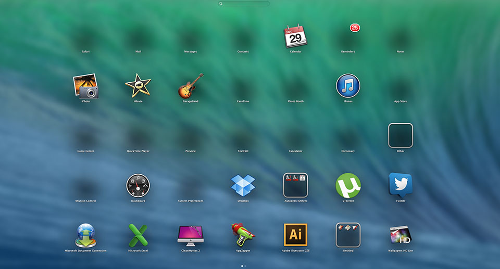Screen dimensions: 500x269
Task: Click the Mission Control label
Action: pyautogui.click(x=85, y=201)
